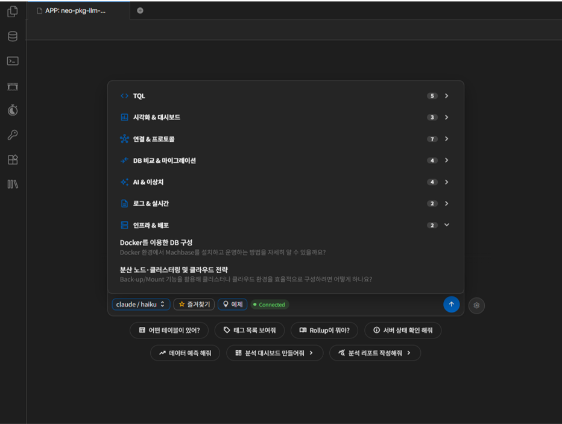Open the terminal shell sidebar icon
Screen dimensions: 562x424
[x=13, y=61]
